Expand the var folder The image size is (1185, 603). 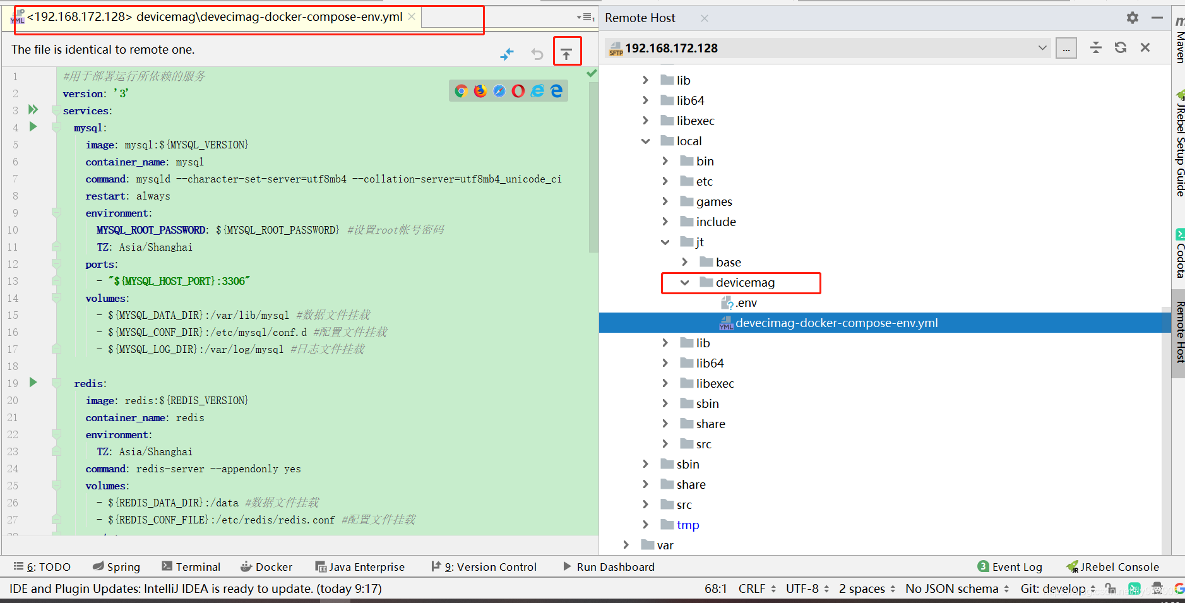tap(626, 545)
